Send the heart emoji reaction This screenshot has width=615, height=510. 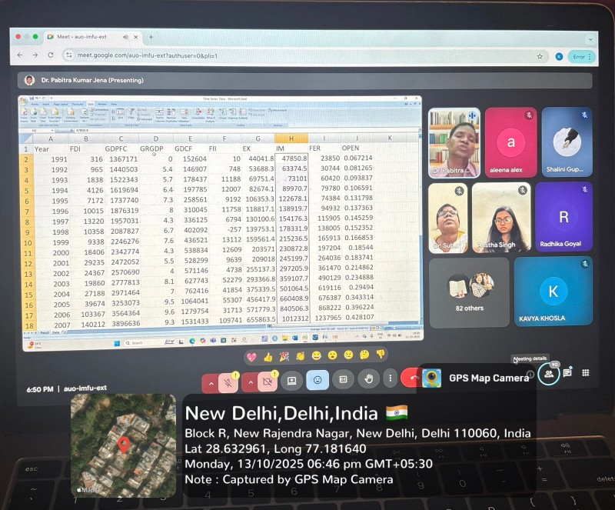[251, 357]
